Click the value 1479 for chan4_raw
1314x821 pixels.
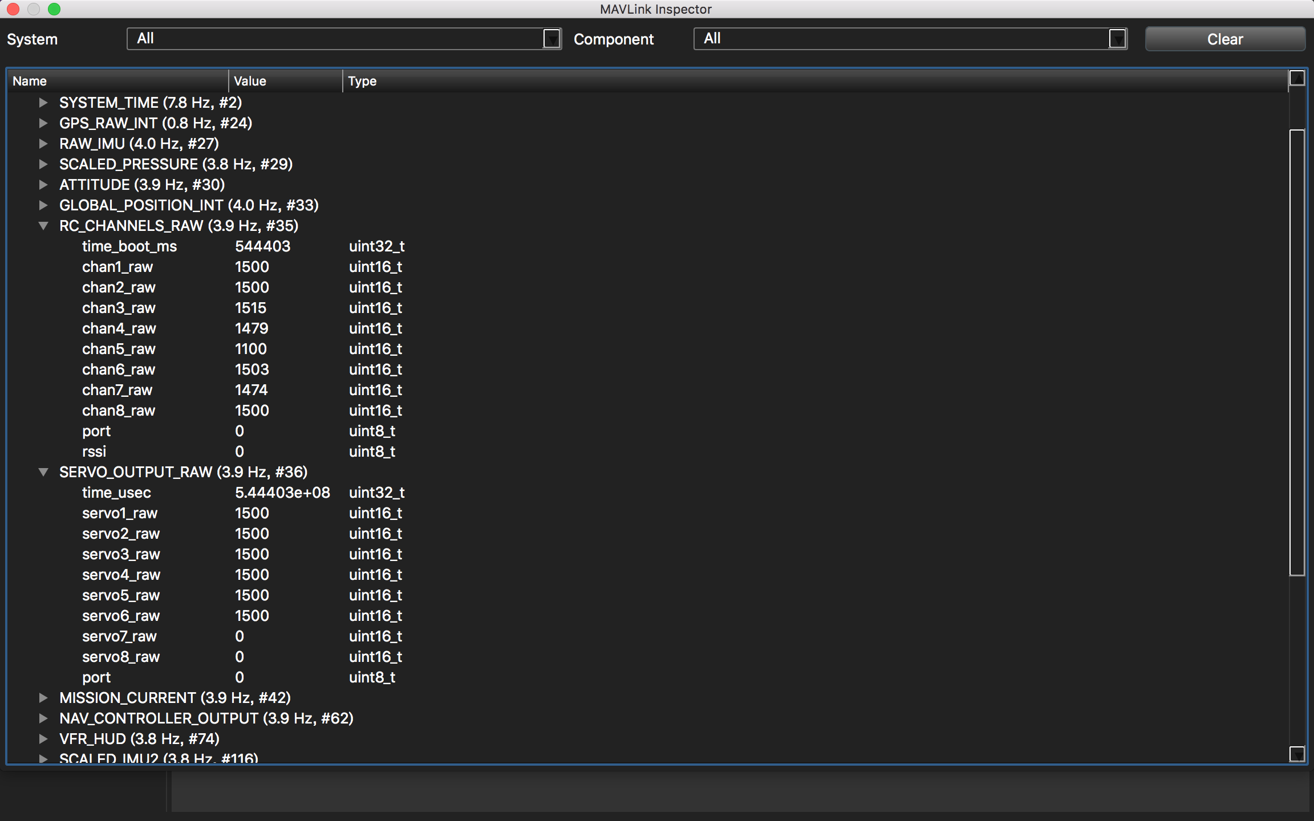pos(252,328)
